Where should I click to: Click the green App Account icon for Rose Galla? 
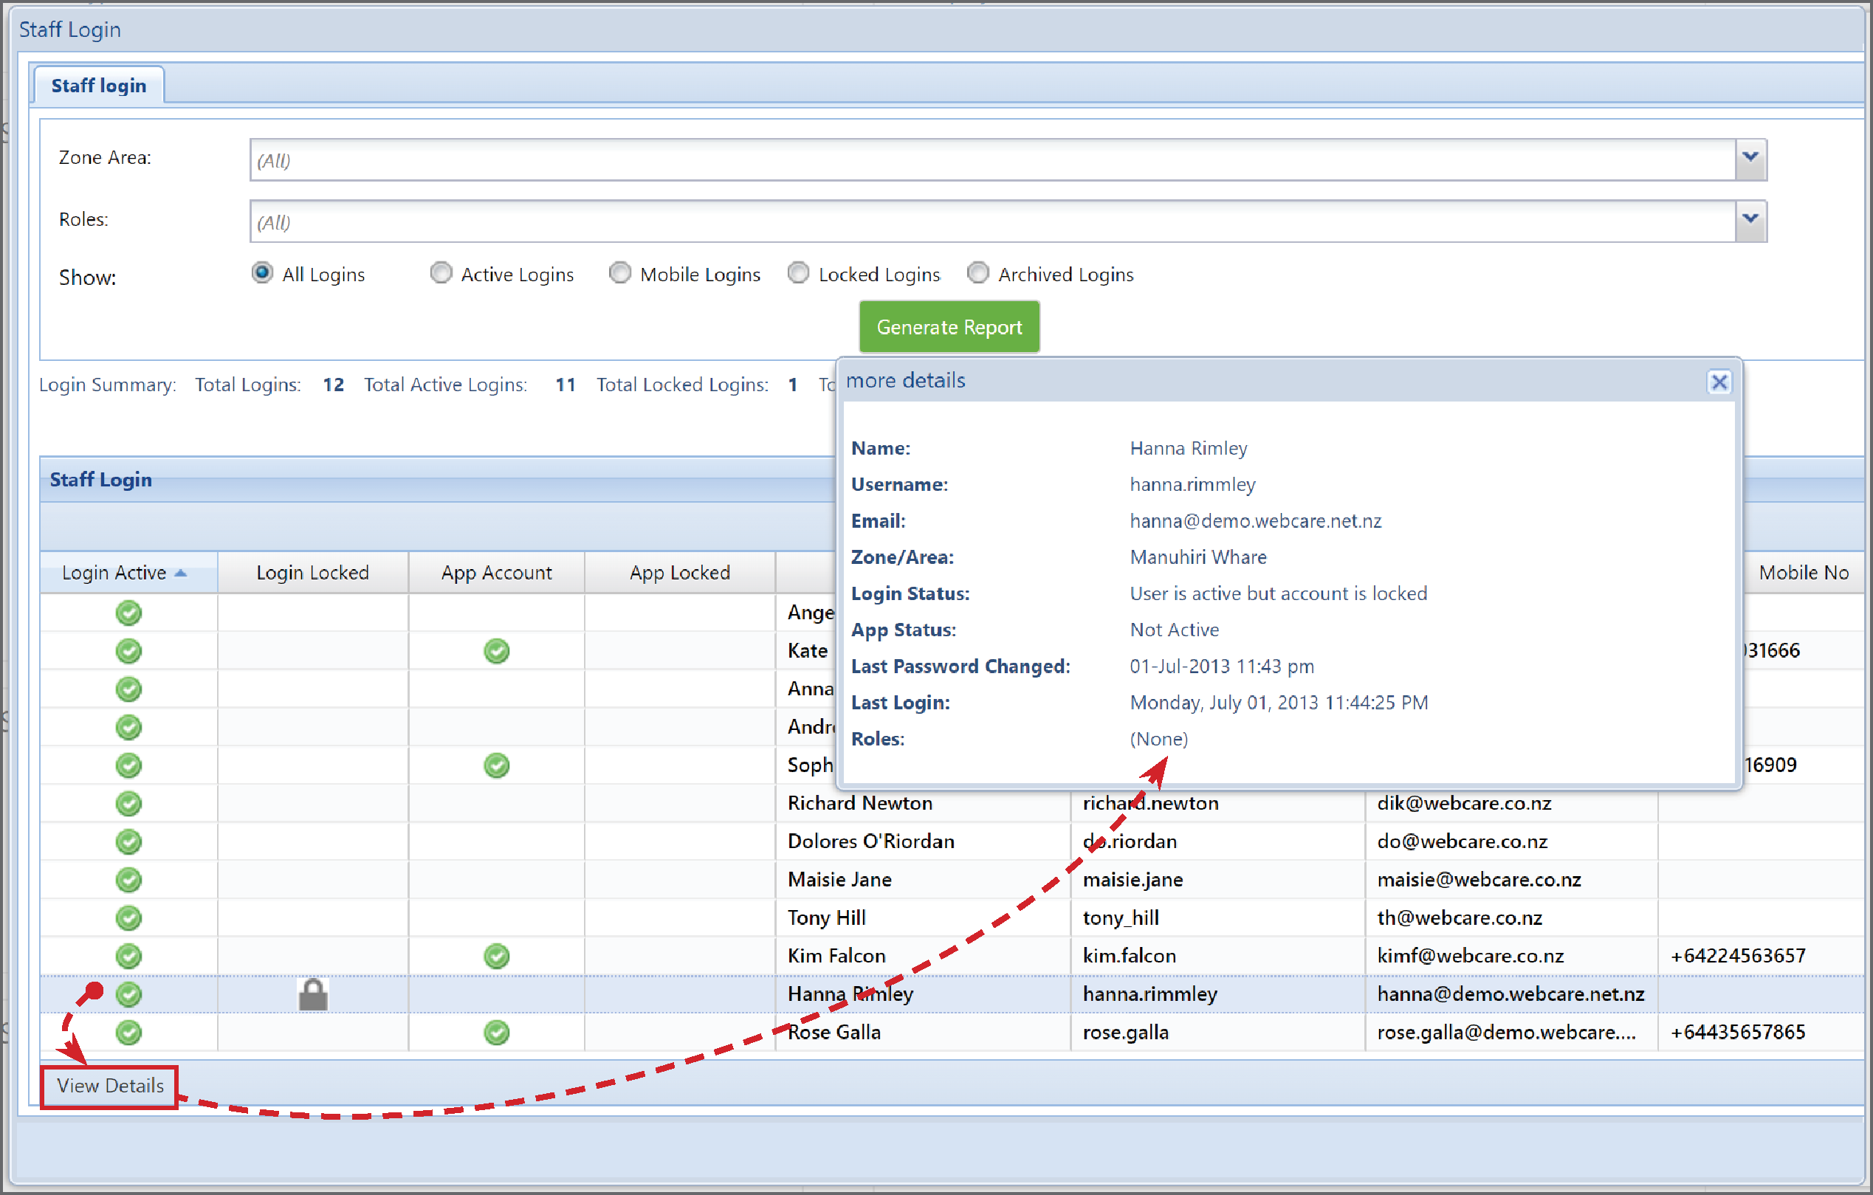[495, 1033]
